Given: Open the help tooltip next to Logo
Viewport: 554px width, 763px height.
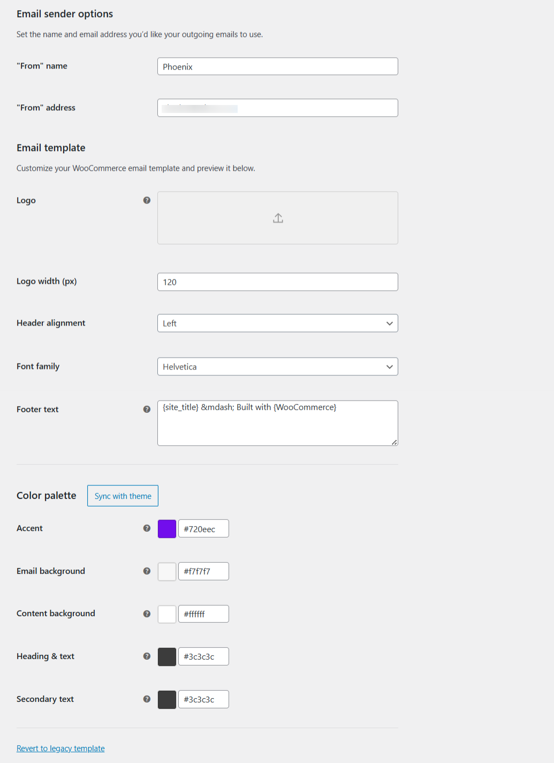Looking at the screenshot, I should click(147, 200).
